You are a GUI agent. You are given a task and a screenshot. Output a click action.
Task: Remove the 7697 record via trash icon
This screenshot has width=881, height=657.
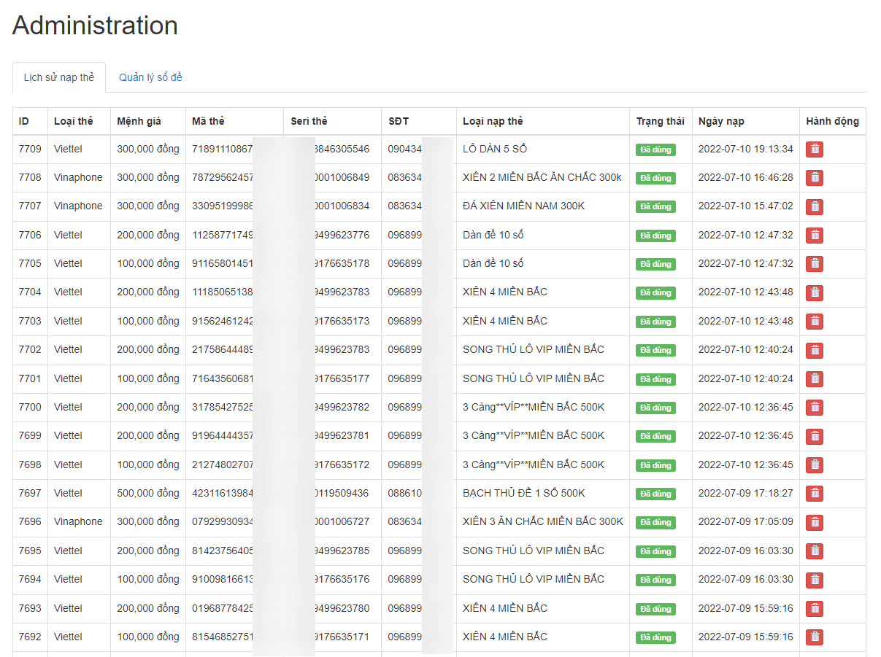coord(815,494)
